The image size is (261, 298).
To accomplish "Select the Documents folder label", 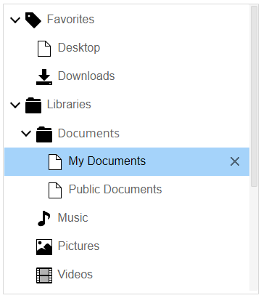I will pyautogui.click(x=88, y=134).
